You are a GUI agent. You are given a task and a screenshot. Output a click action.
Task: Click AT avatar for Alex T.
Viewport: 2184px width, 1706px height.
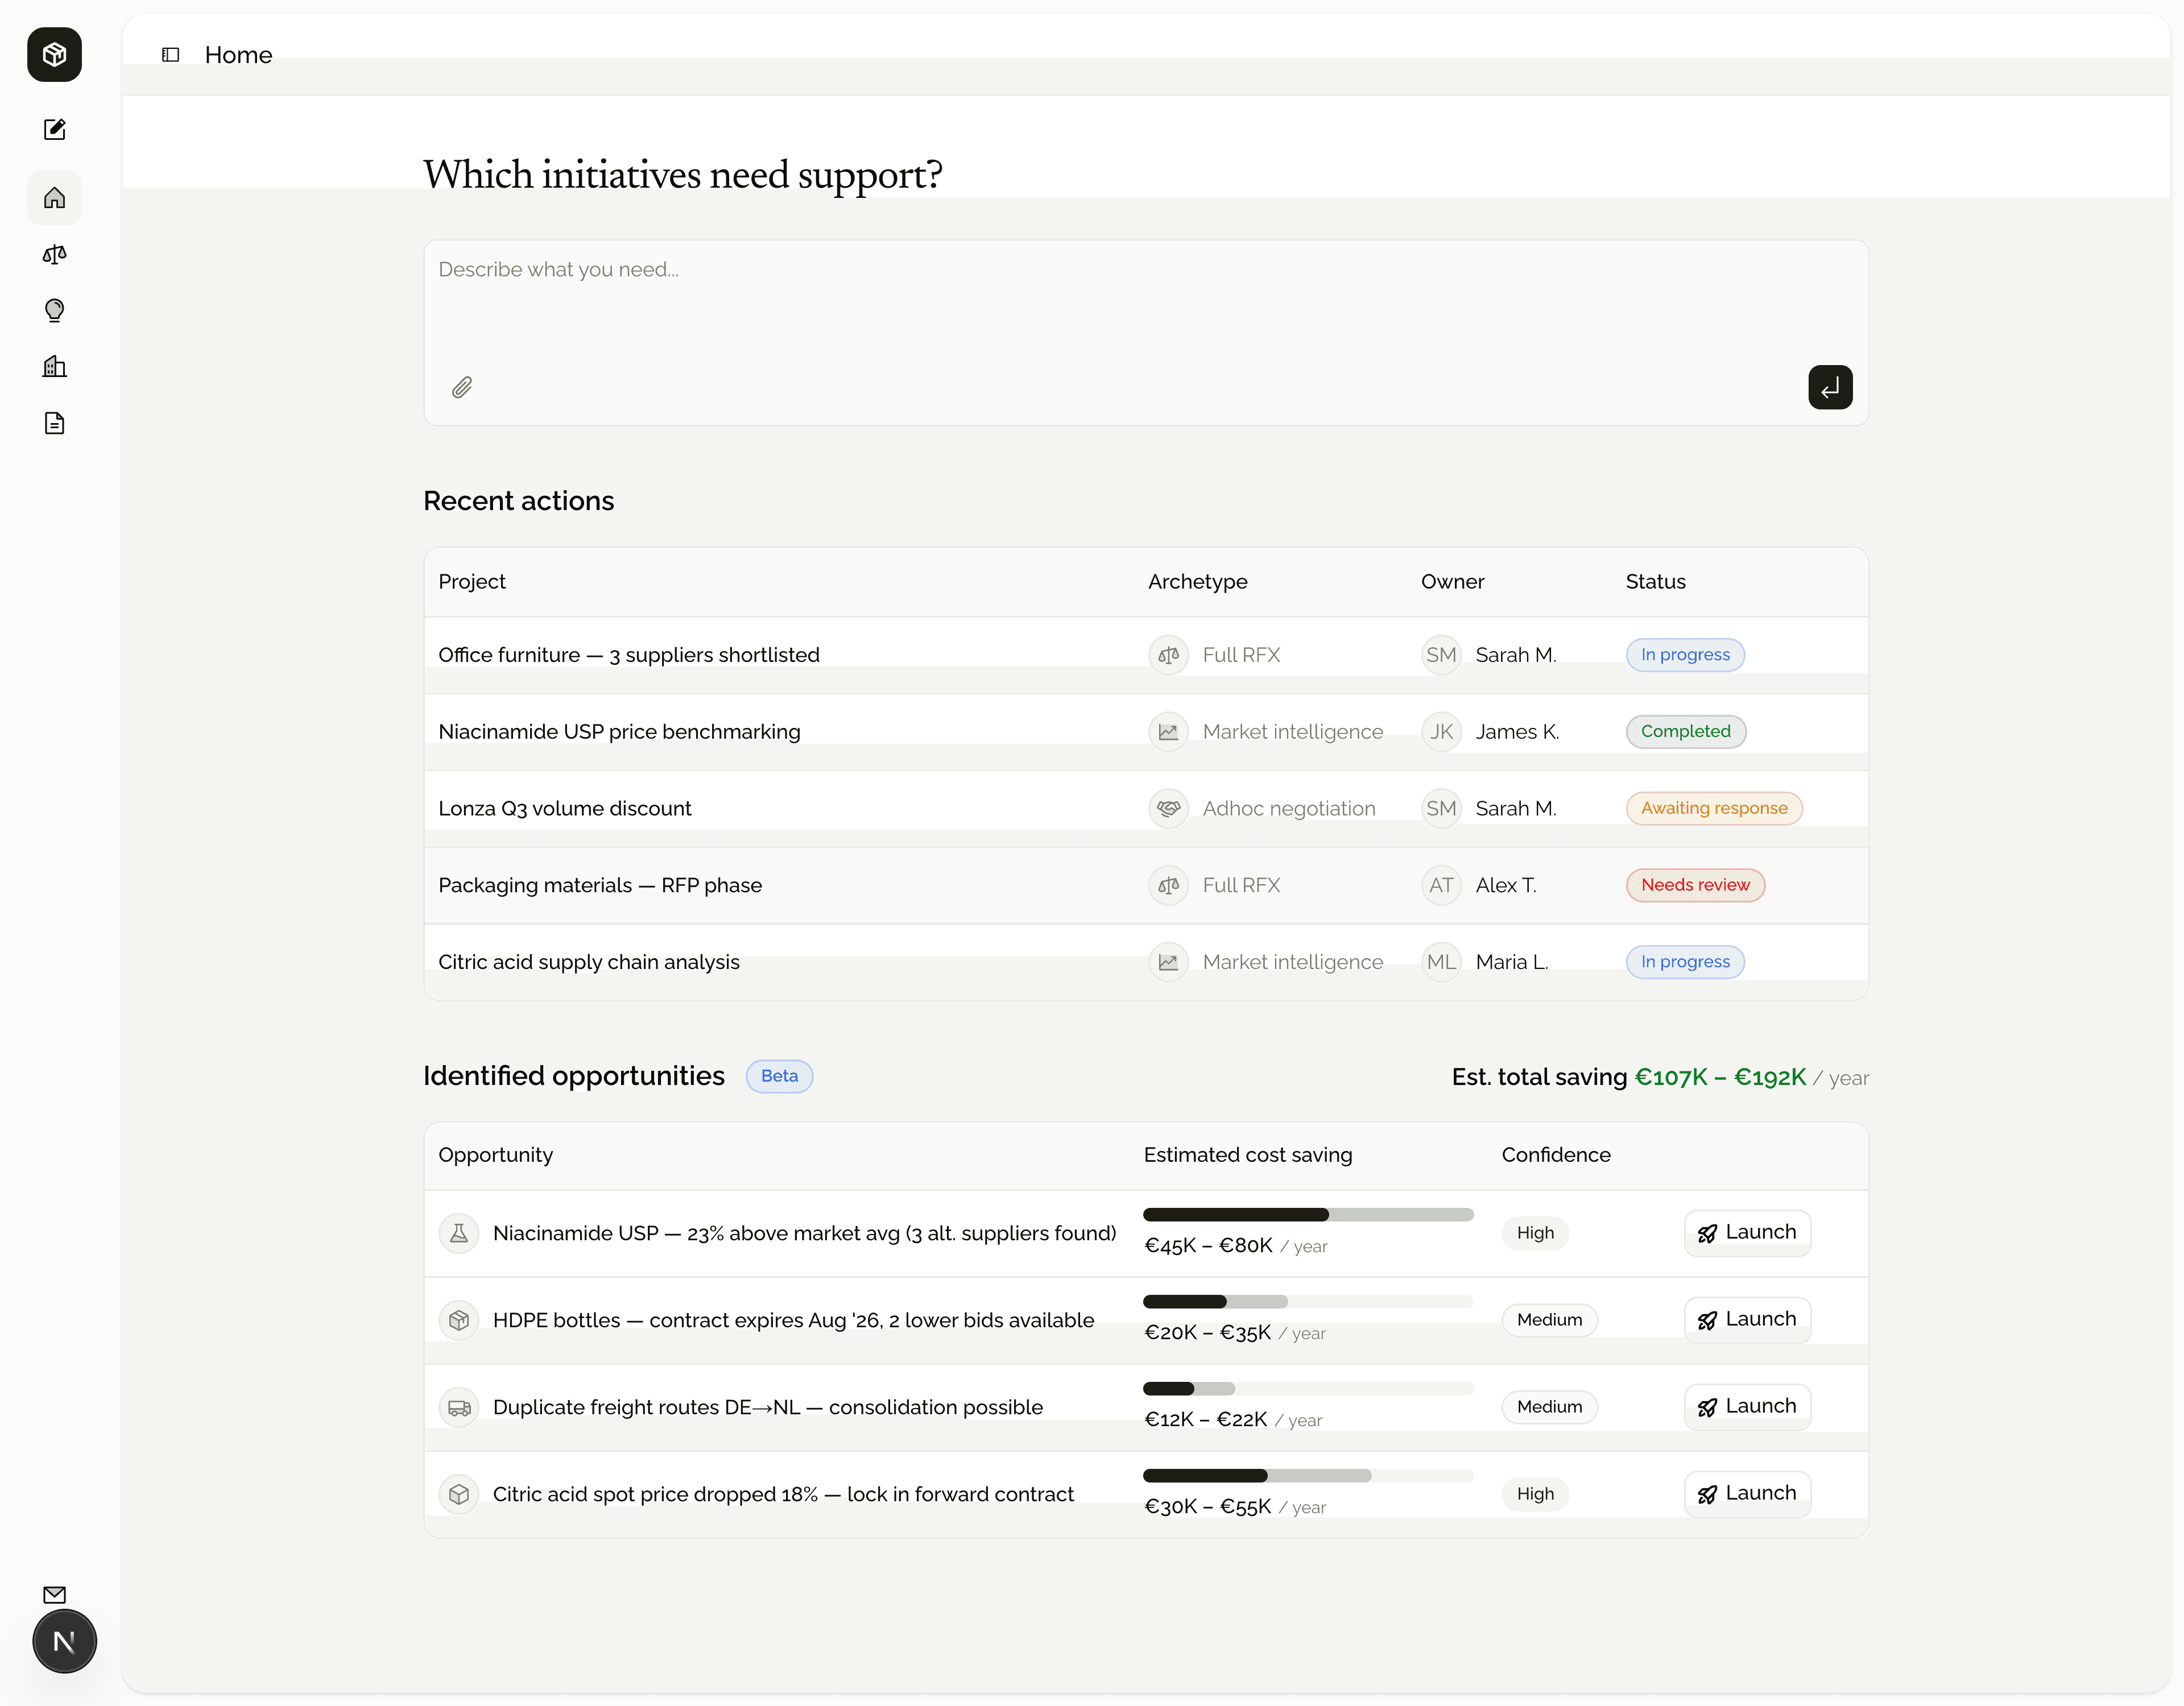point(1441,885)
